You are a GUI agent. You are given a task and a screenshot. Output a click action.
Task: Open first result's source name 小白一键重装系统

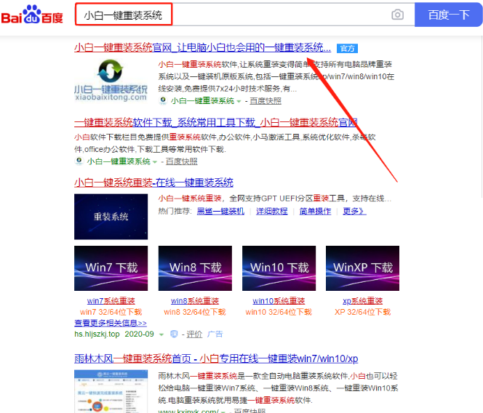pos(202,101)
